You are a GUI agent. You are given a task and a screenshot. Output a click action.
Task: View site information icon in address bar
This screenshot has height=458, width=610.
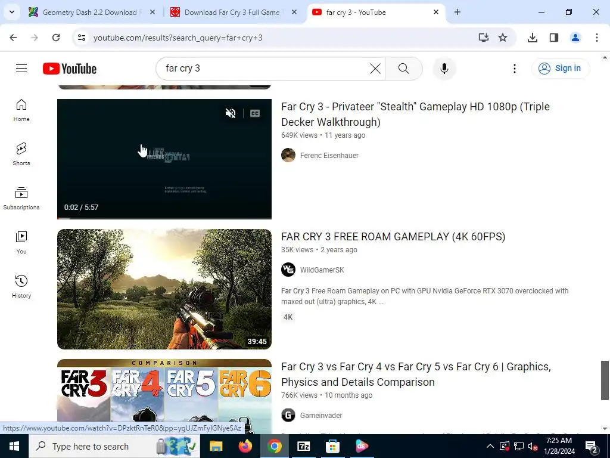click(x=81, y=38)
